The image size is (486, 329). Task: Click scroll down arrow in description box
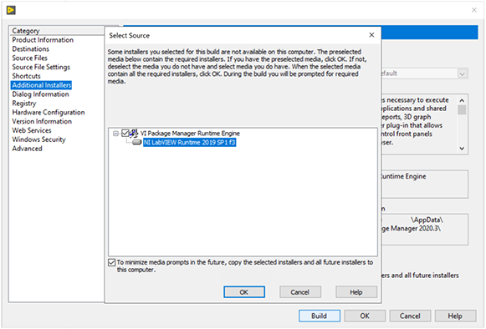pos(462,149)
